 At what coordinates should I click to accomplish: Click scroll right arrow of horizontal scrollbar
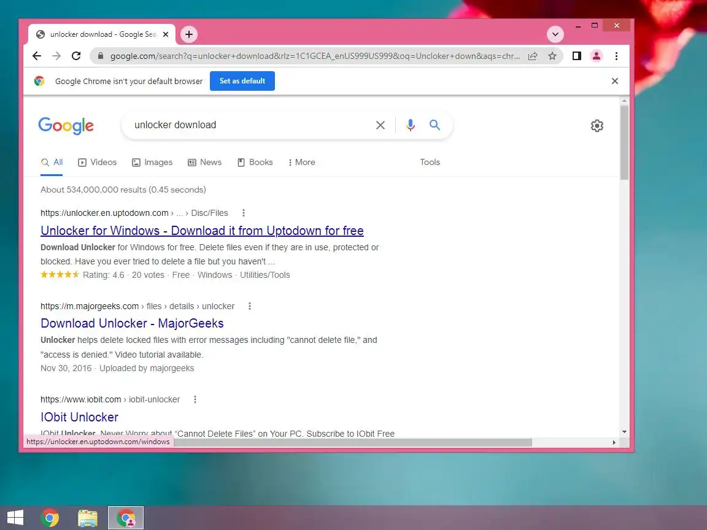tap(614, 442)
